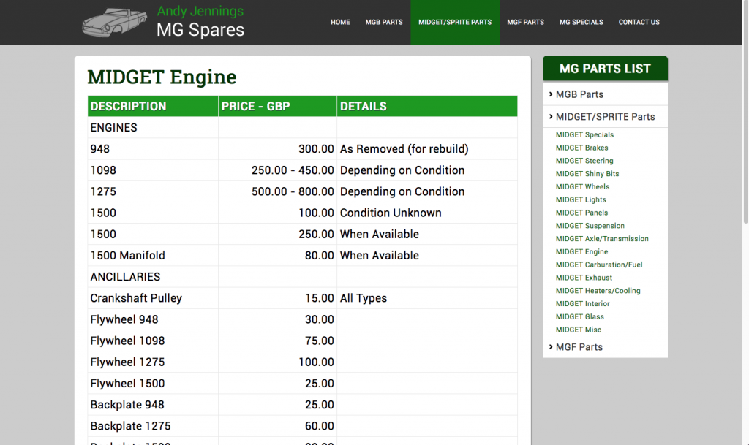Image resolution: width=749 pixels, height=445 pixels.
Task: Select MIDGET/SPRITE PARTS in top navigation
Action: (x=455, y=23)
